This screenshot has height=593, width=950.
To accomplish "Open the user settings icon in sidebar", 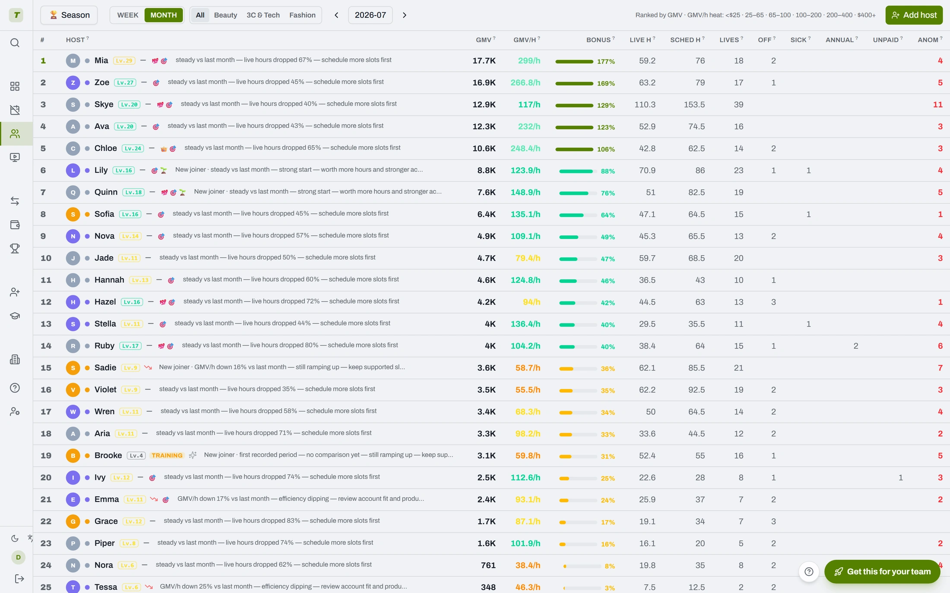I will 15,411.
